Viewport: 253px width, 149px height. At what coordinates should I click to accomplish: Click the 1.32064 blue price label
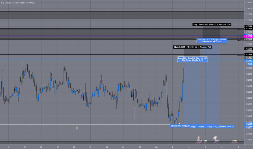(x=249, y=124)
